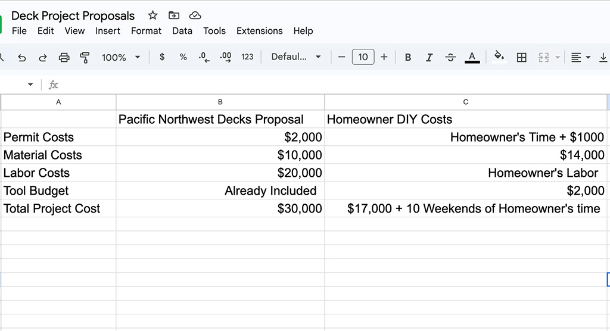
Task: Select the DIY $2,000 tool budget cell
Action: [x=466, y=191]
